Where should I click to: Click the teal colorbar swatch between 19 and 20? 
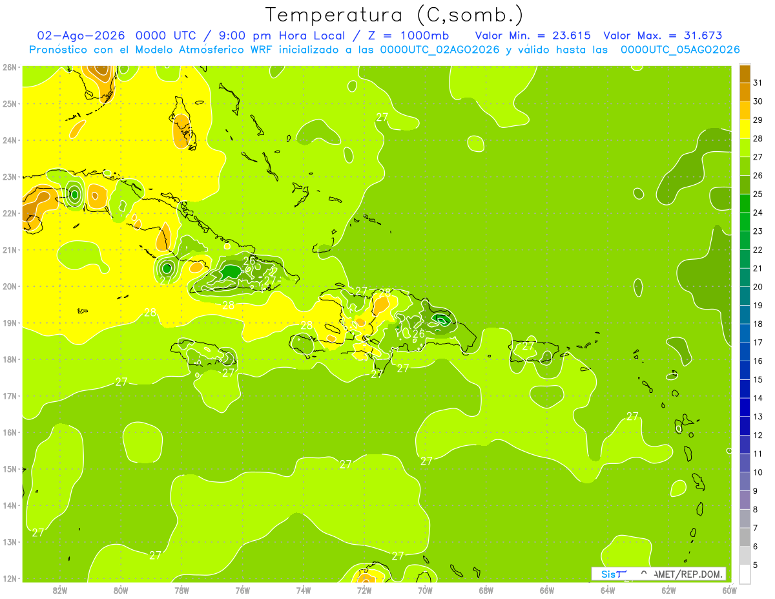745,296
